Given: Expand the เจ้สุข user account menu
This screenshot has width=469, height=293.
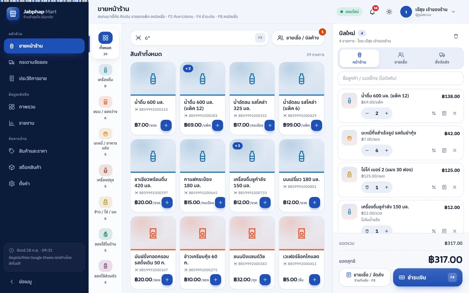Looking at the screenshot, I should click(x=428, y=12).
